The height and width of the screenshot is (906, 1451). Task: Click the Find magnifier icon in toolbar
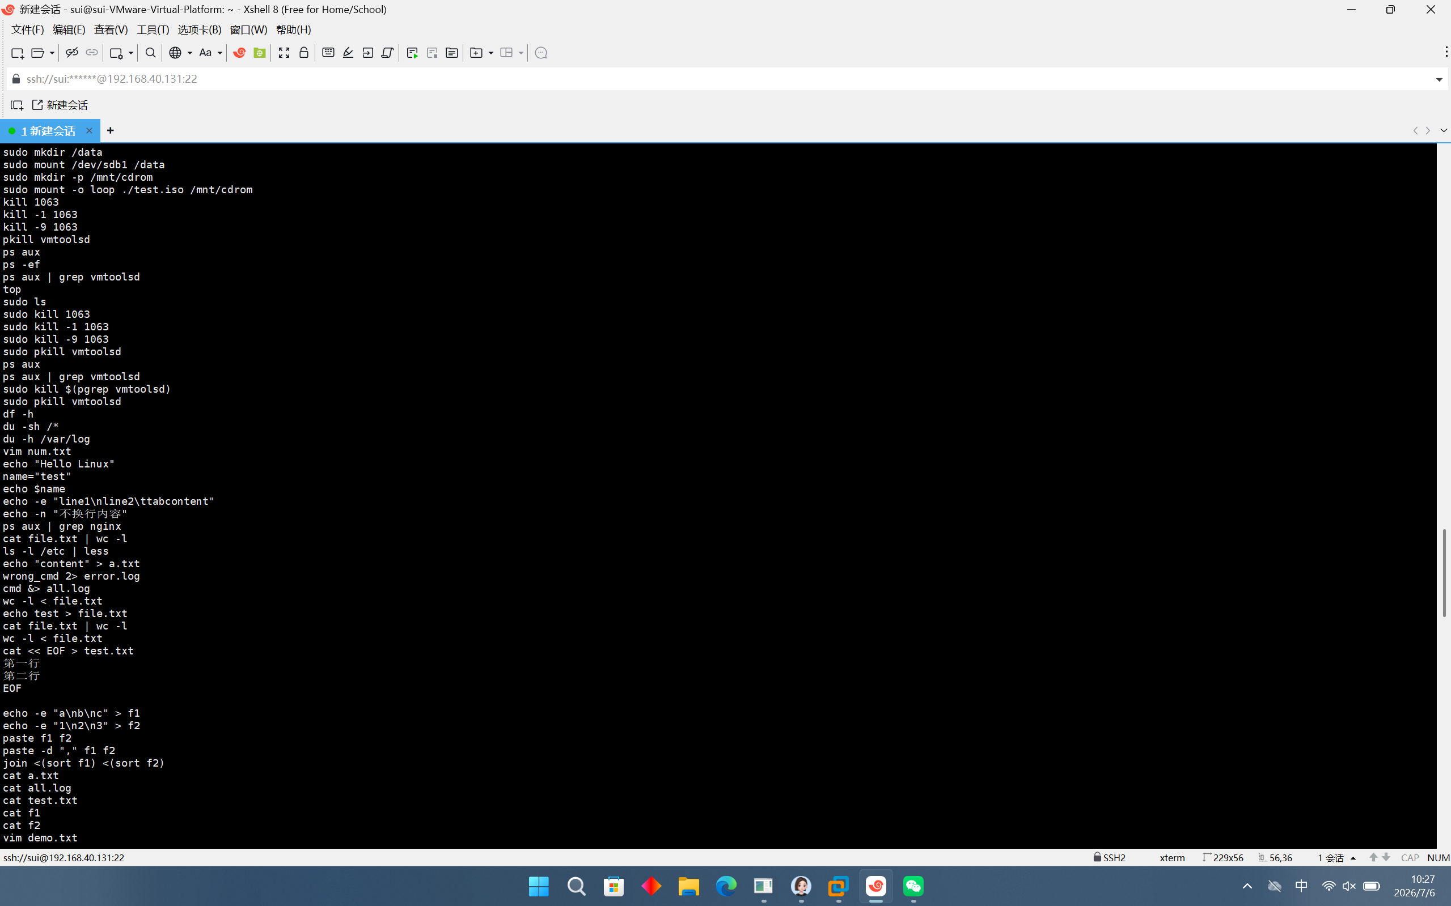[150, 53]
